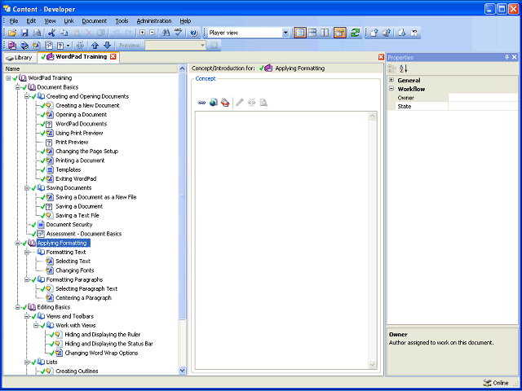Select the Creating a New Document topic
The height and width of the screenshot is (391, 522).
coord(87,105)
